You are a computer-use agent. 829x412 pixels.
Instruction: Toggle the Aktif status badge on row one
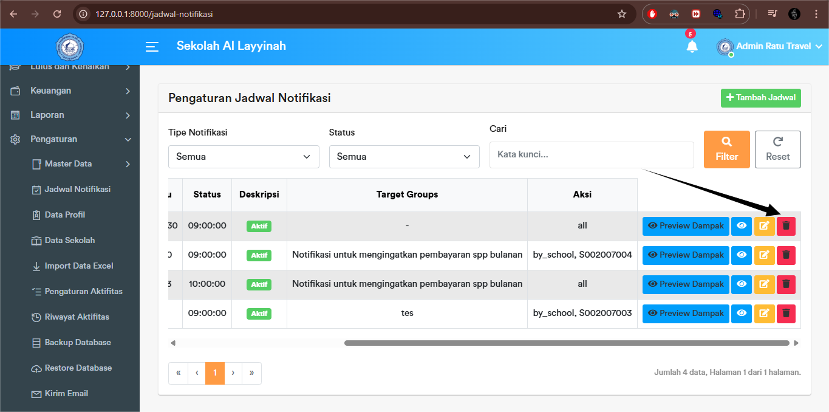259,225
